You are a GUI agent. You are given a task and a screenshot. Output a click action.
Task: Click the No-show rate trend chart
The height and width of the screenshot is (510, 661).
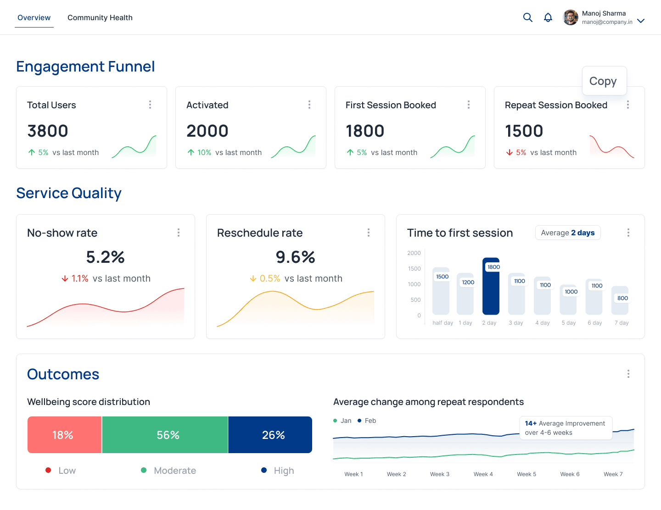106,307
